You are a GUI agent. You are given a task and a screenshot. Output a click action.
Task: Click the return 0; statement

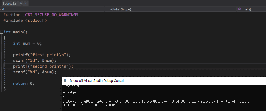(x=24, y=83)
